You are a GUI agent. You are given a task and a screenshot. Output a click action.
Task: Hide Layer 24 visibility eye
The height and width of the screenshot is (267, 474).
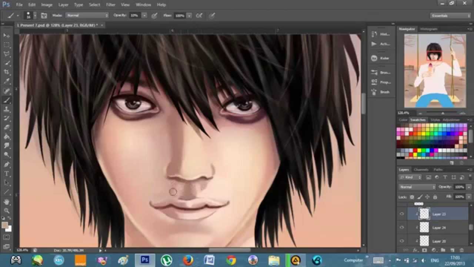pos(402,227)
